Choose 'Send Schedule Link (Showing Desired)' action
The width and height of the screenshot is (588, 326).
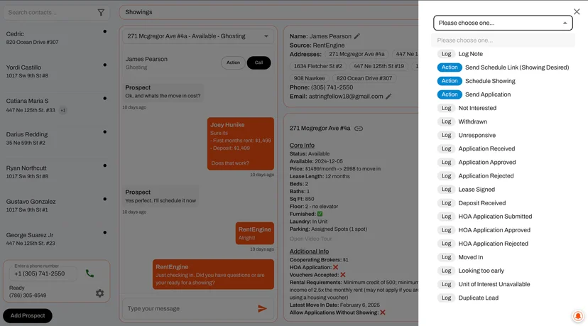point(503,67)
